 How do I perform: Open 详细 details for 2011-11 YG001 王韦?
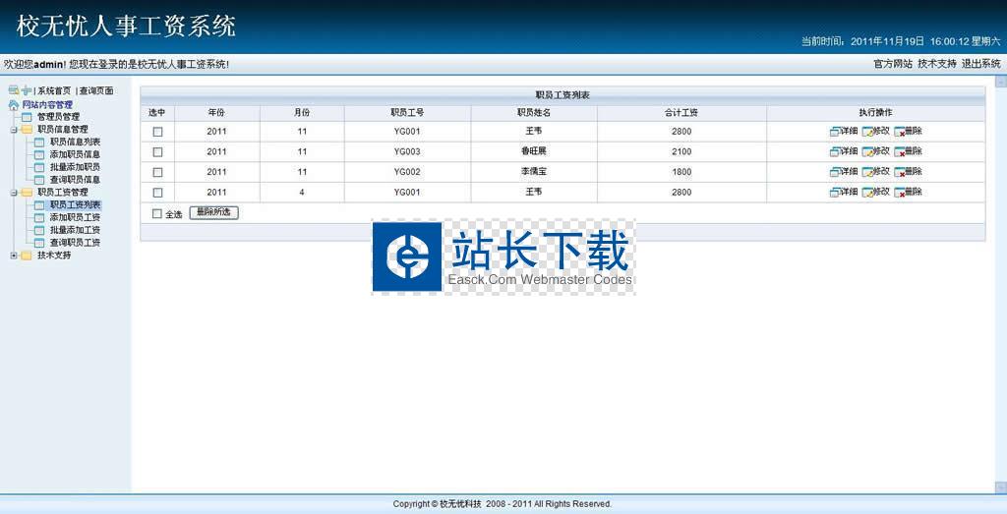point(844,131)
